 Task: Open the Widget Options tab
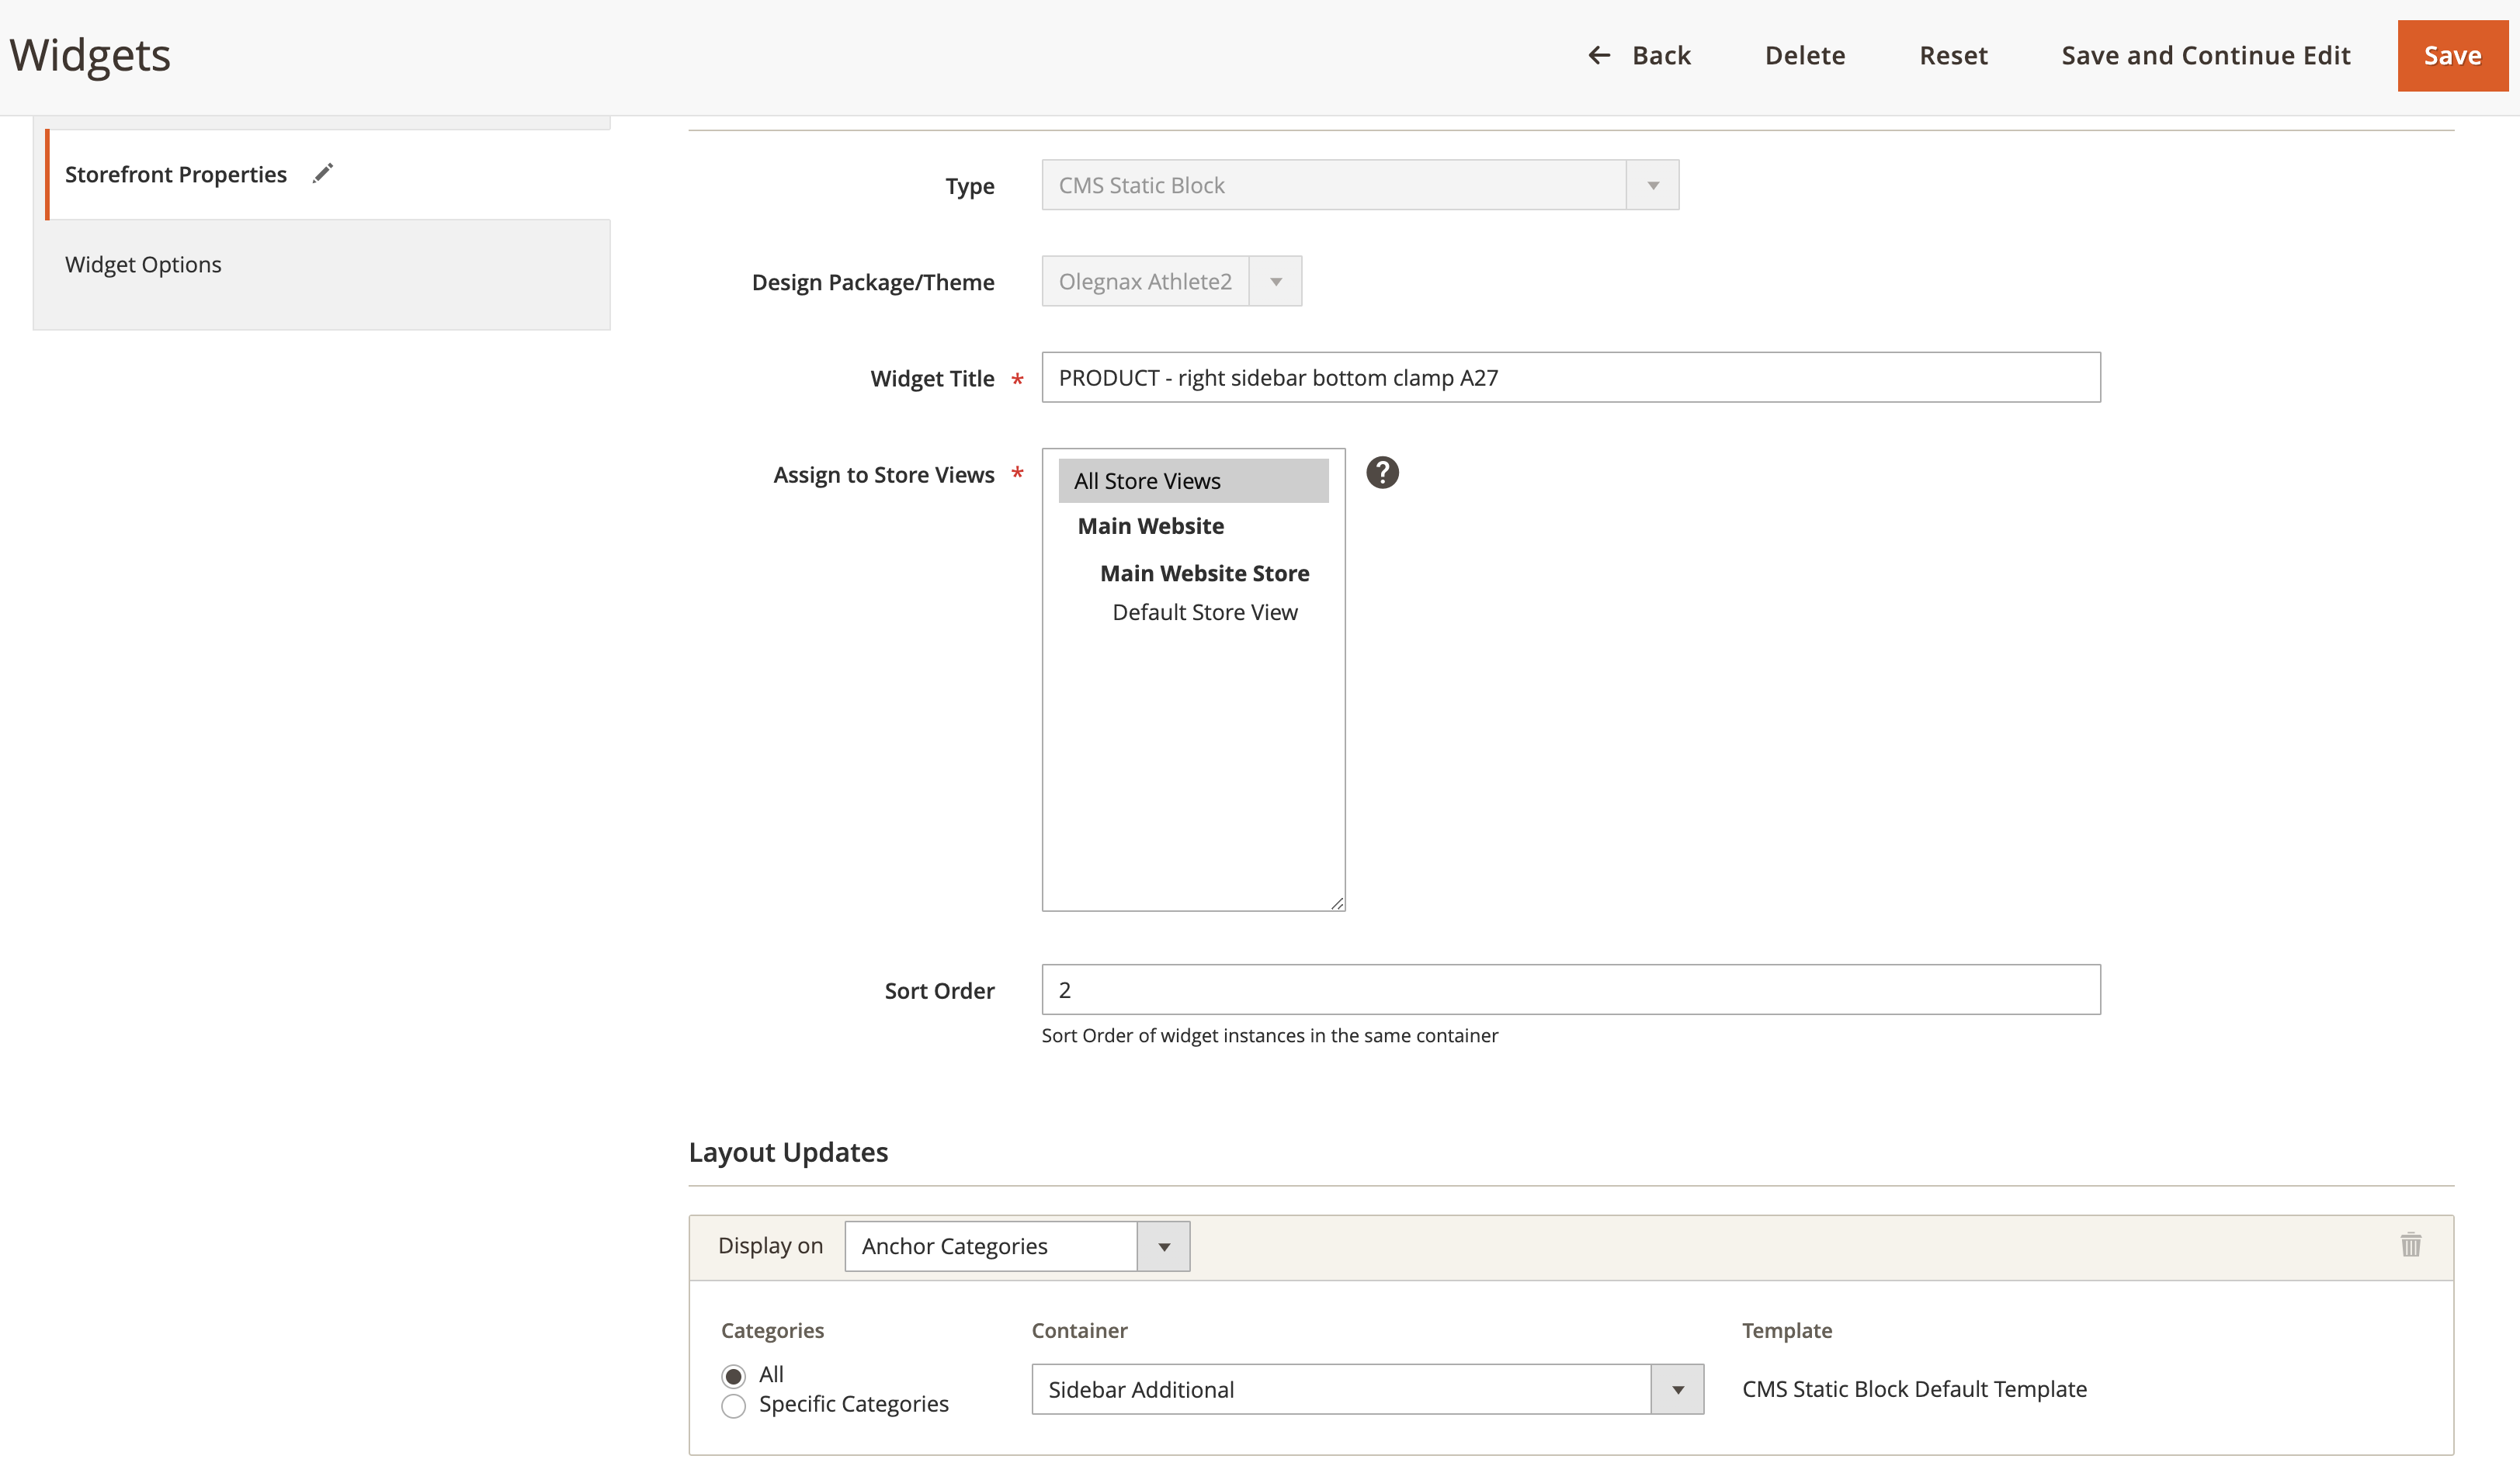(143, 264)
